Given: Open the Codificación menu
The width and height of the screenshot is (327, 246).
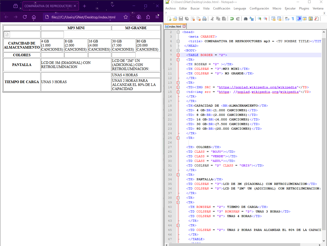Looking at the screenshot, I should [221, 8].
